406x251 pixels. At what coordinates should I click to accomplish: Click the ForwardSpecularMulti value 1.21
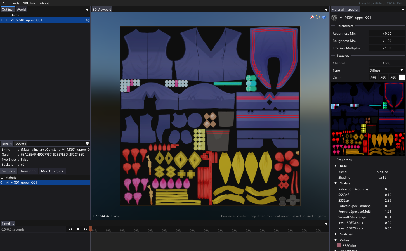pos(388,212)
